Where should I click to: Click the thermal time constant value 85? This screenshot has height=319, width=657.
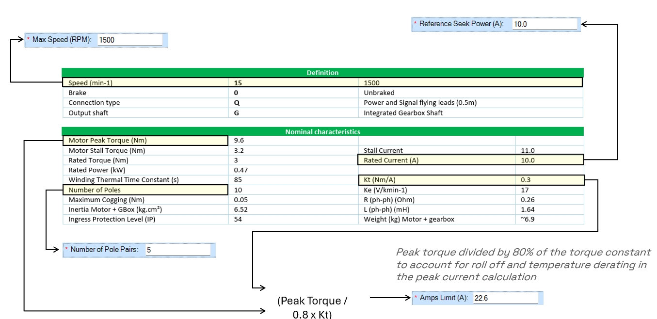coord(238,180)
